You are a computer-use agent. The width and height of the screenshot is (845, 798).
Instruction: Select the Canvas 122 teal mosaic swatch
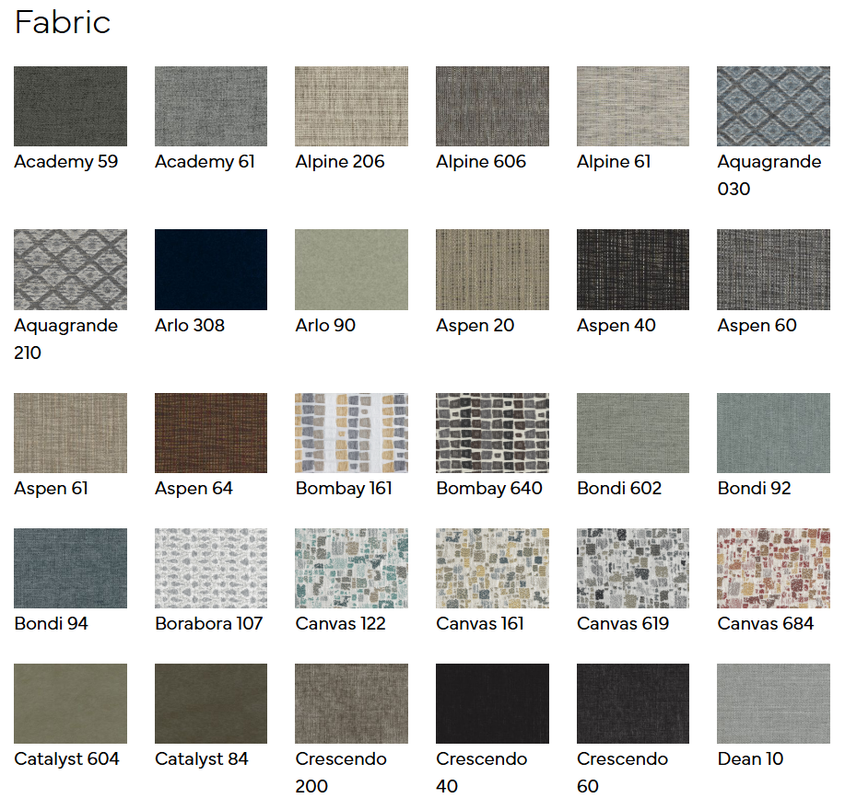[351, 568]
